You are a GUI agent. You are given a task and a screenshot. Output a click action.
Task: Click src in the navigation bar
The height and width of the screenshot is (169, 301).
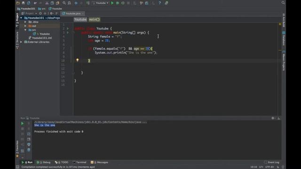[x=42, y=8]
